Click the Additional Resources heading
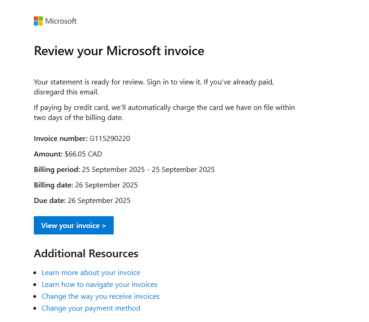Screen dimensions: 369x322 [86, 254]
